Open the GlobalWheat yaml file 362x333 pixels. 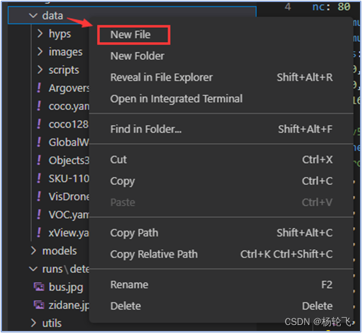pyautogui.click(x=69, y=143)
